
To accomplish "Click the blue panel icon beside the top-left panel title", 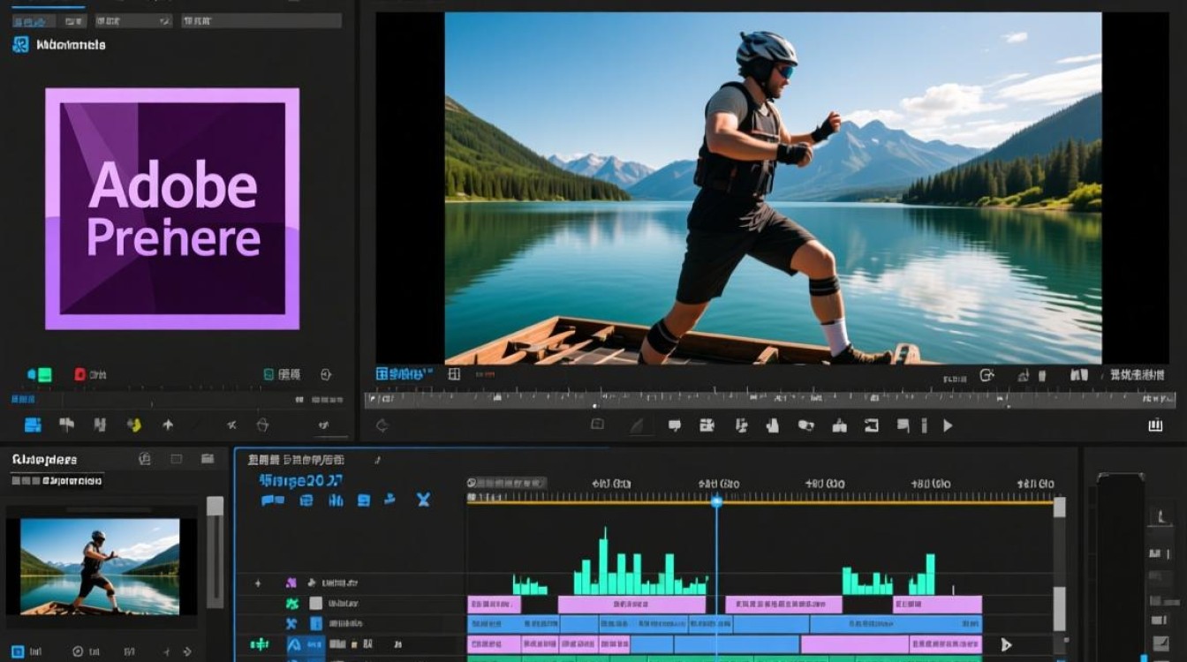I will pyautogui.click(x=20, y=44).
